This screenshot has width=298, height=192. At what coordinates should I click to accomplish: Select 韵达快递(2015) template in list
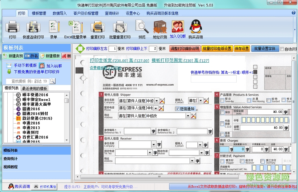(x=37, y=118)
